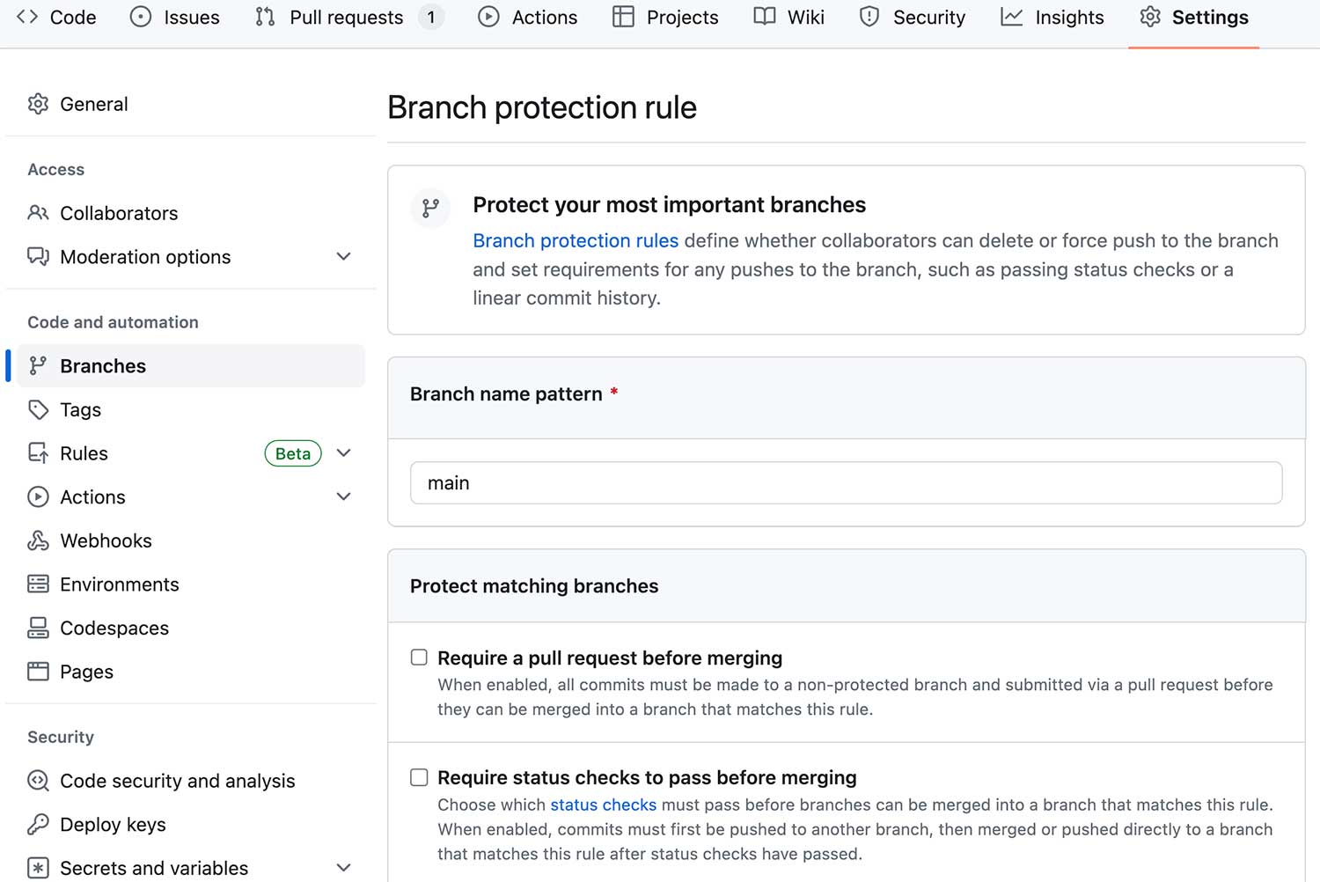Open the Branch protection rules link
The height and width of the screenshot is (882, 1320).
(x=576, y=240)
